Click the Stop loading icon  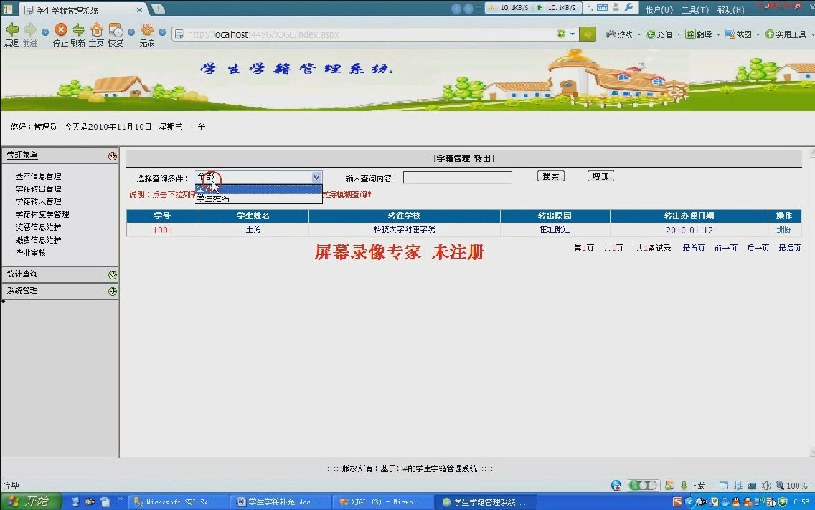pyautogui.click(x=60, y=30)
